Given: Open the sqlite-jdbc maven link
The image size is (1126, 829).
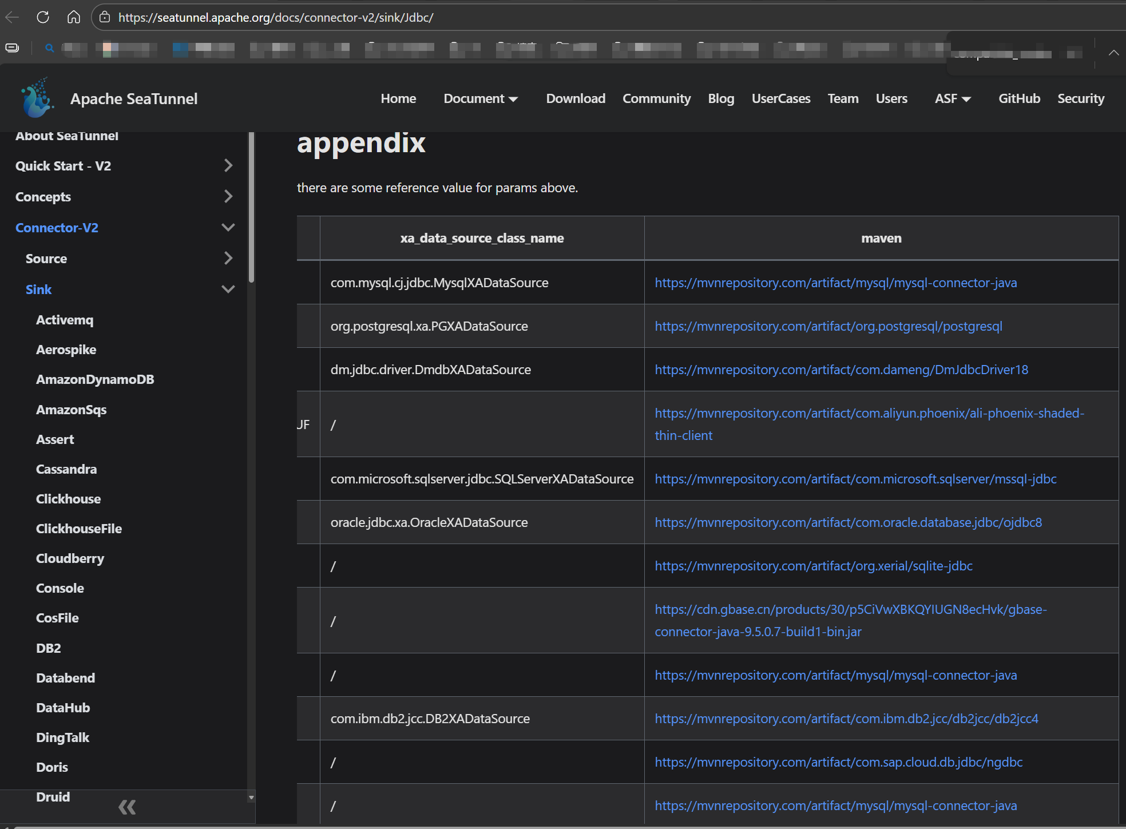Looking at the screenshot, I should (x=813, y=566).
